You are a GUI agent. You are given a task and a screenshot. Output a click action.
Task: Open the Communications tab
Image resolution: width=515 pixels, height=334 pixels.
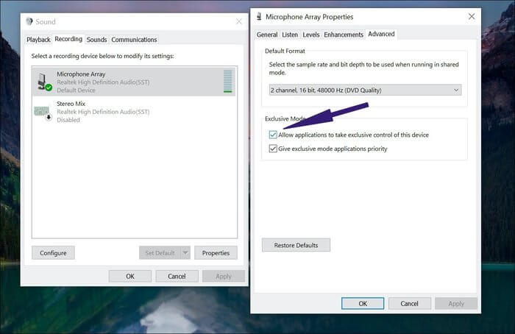[x=134, y=40]
